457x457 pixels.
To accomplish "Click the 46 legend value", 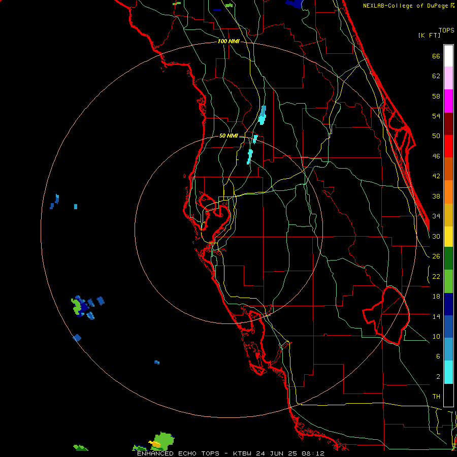I will point(436,156).
